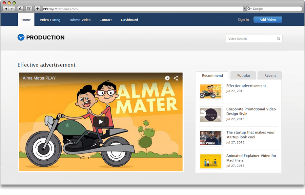Click the Production logo circle icon
The height and width of the screenshot is (195, 305).
21,37
